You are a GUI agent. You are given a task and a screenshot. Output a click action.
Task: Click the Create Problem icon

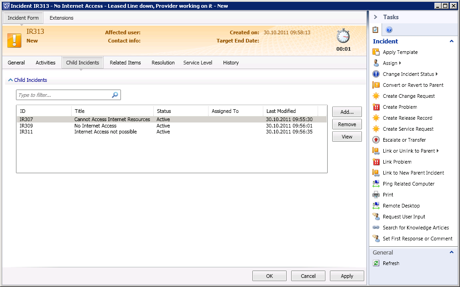[x=376, y=107]
